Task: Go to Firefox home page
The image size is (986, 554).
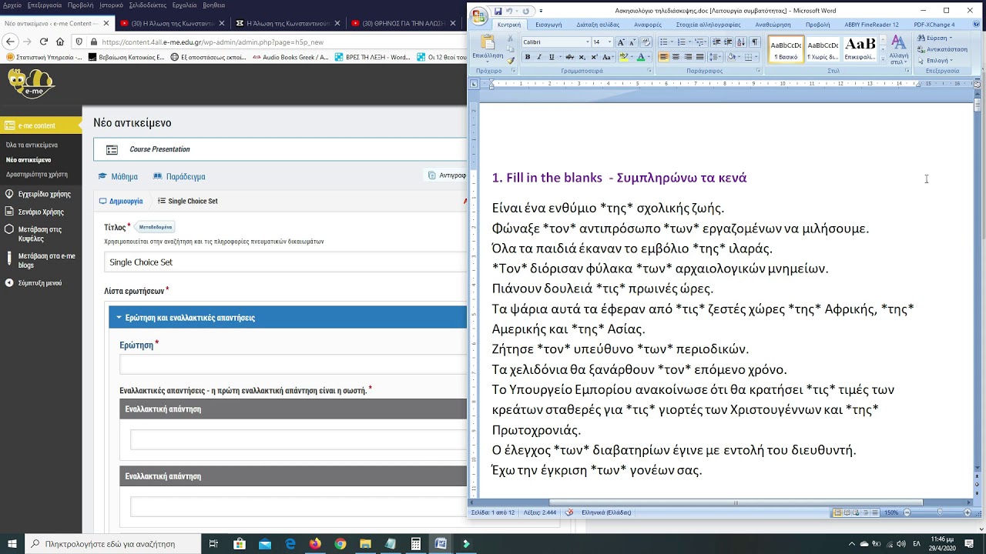Action: tap(60, 42)
